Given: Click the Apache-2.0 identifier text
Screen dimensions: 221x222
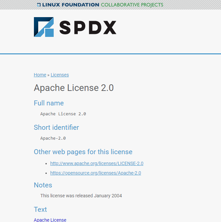Looking at the screenshot, I should [53, 138].
